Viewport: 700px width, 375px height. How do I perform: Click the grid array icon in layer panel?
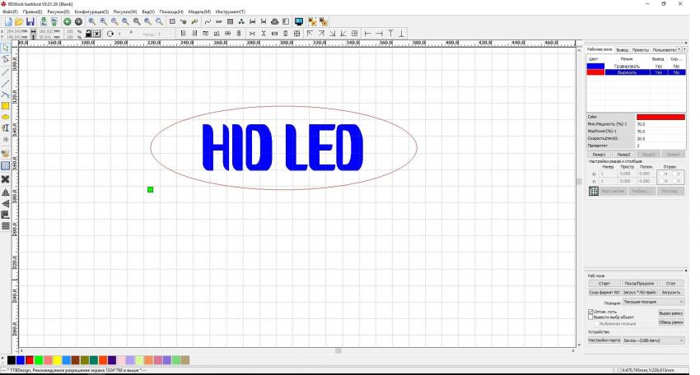[x=593, y=191]
